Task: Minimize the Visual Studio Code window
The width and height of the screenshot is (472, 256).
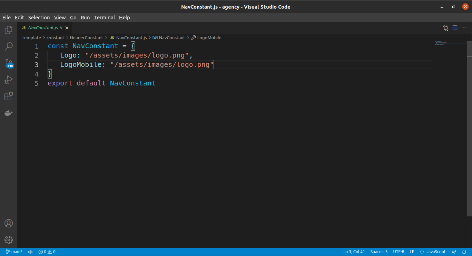Action: tap(442, 7)
